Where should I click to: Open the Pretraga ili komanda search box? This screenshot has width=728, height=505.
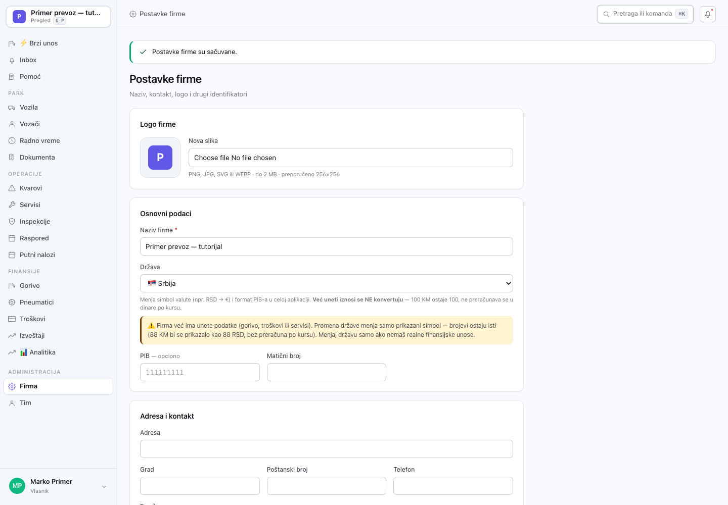(645, 14)
